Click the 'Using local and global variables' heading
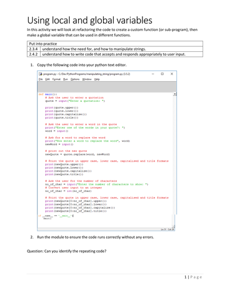 (90, 20)
